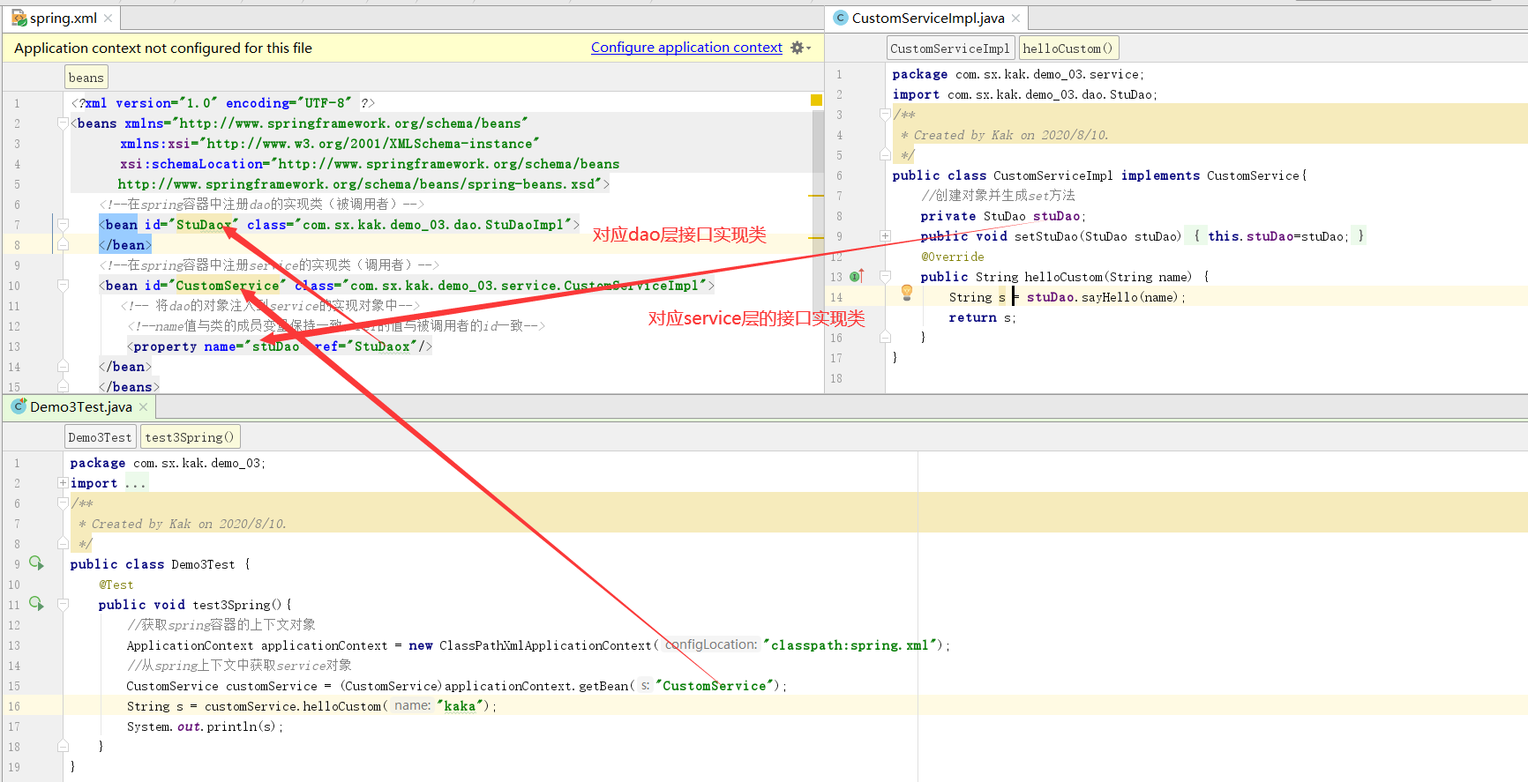The image size is (1528, 782).
Task: Click the run class icon beside Demo3Test
Action: click(36, 562)
